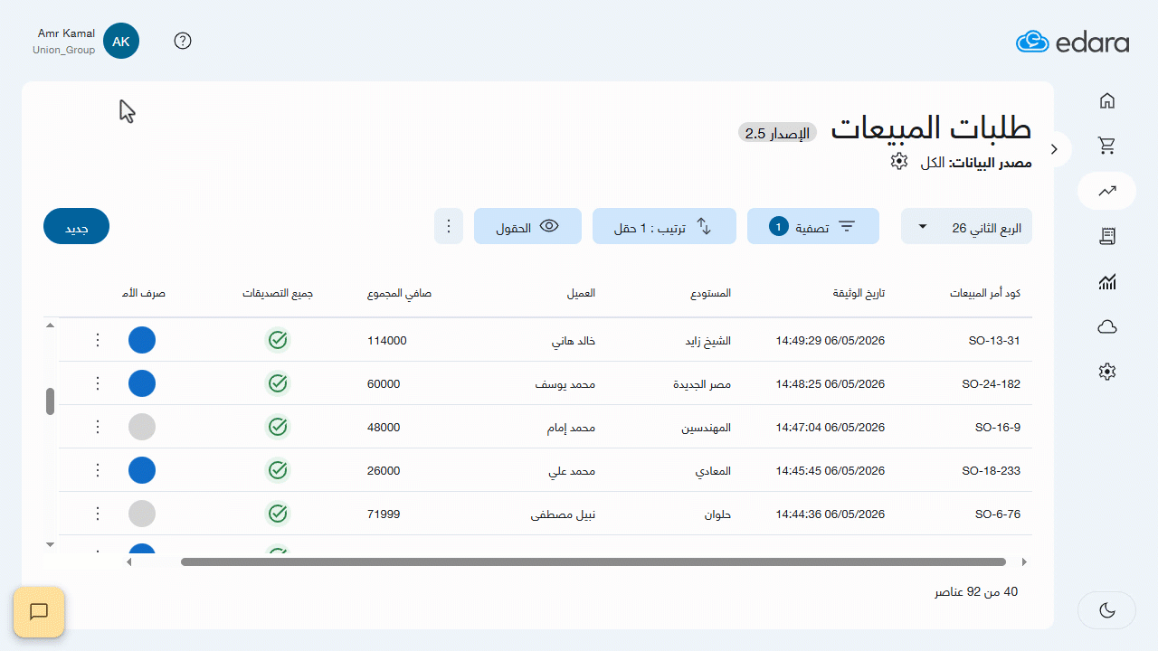The image size is (1158, 651).
Task: Open the shopping cart purchases icon
Action: (1106, 146)
